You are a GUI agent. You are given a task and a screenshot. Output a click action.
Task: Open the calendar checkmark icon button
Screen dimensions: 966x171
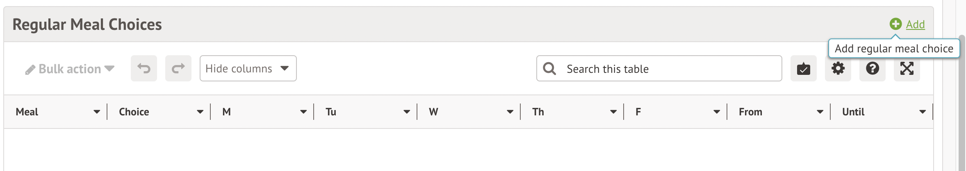(x=804, y=68)
